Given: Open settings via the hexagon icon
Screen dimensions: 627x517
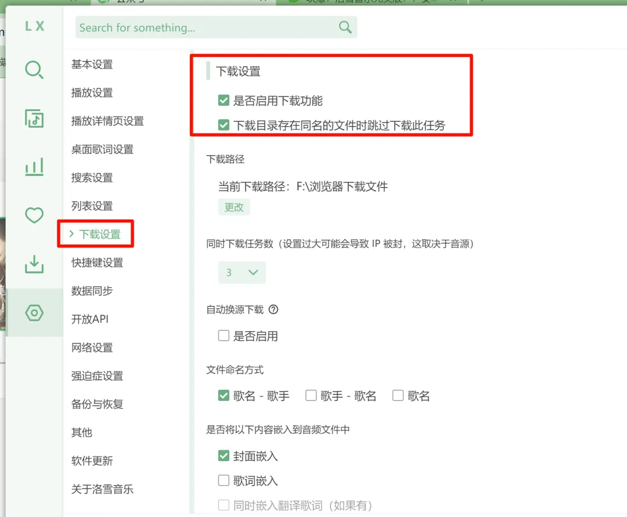Looking at the screenshot, I should coord(34,313).
